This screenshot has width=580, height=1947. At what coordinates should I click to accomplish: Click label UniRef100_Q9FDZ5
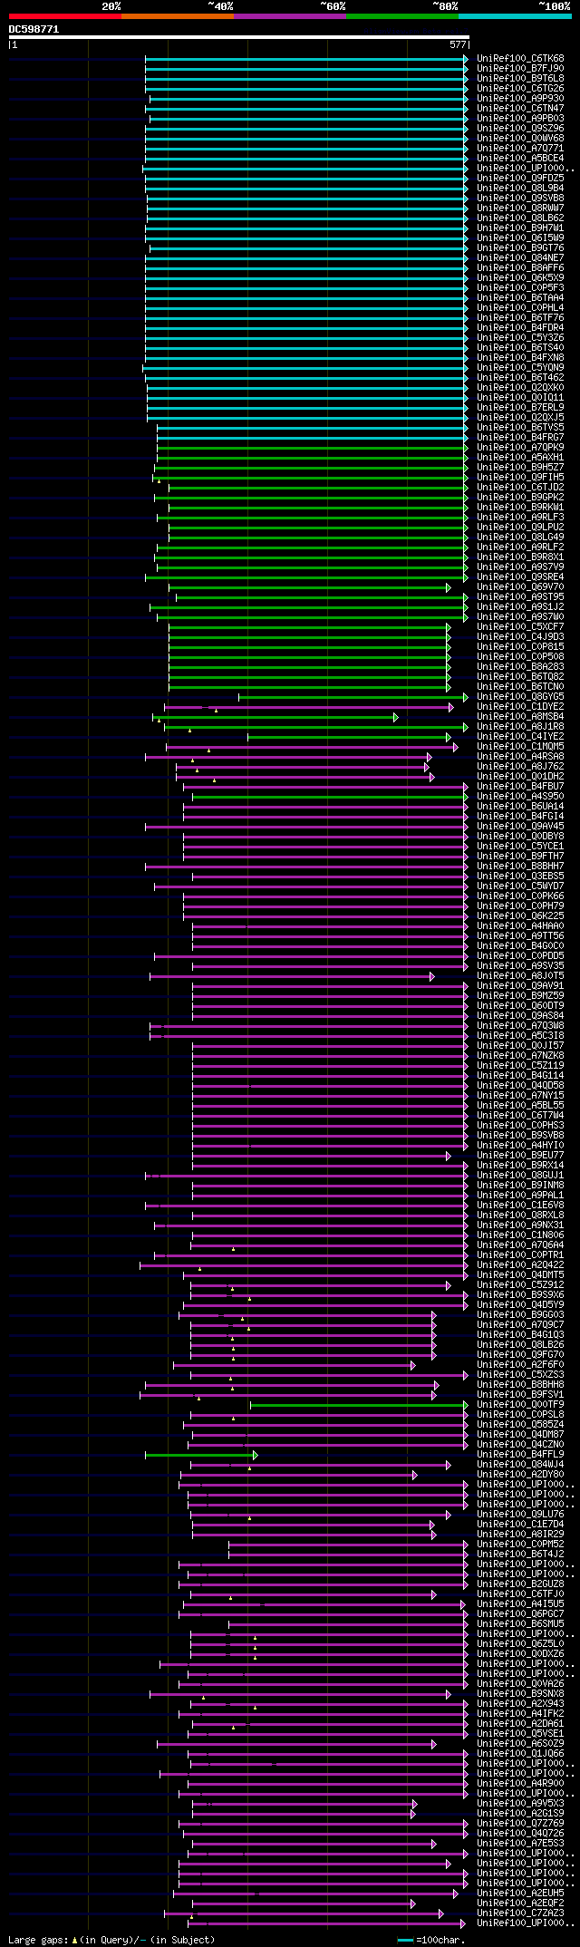(520, 178)
